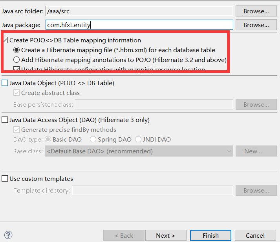
Task: Toggle Create abstract class checkbox
Action: [x=16, y=93]
